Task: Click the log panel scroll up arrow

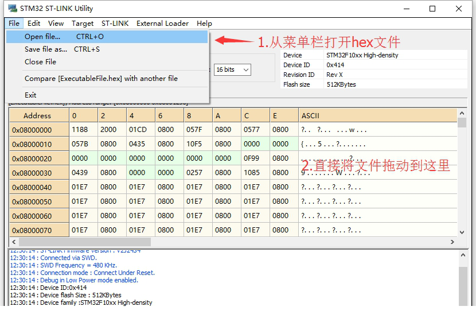Action: tap(463, 255)
